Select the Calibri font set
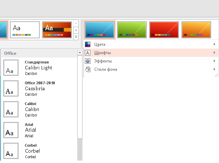Screen dimensions: 219x163 (39, 109)
